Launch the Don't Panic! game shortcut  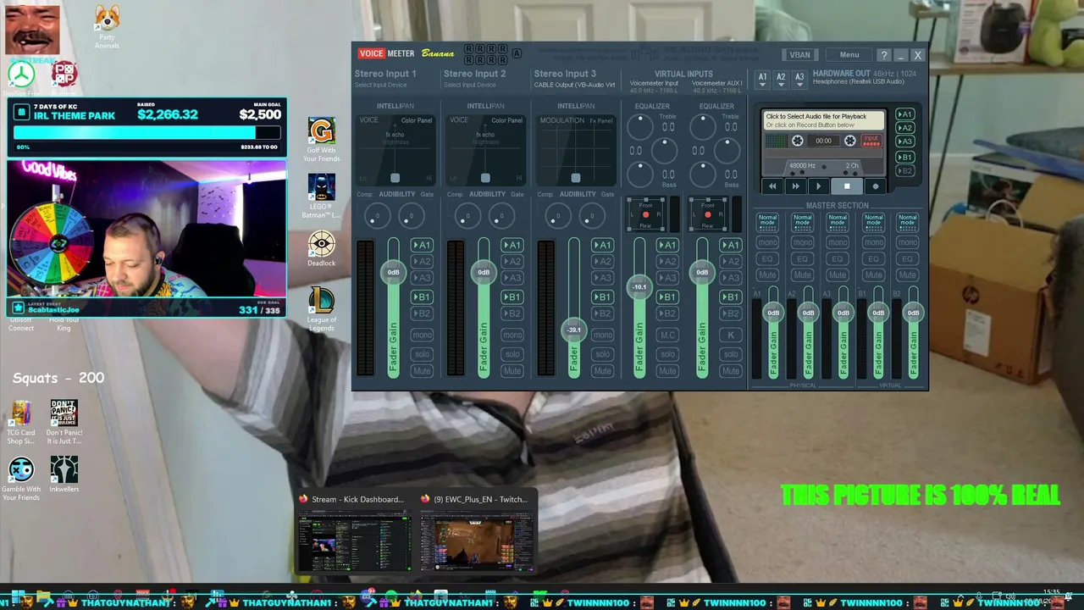(64, 422)
